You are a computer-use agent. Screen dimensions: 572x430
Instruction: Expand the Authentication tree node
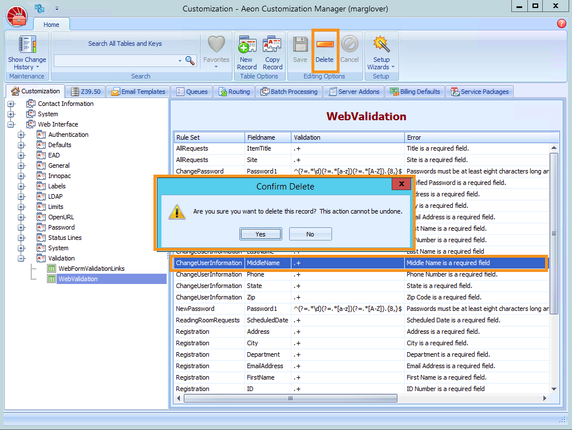[x=21, y=135]
